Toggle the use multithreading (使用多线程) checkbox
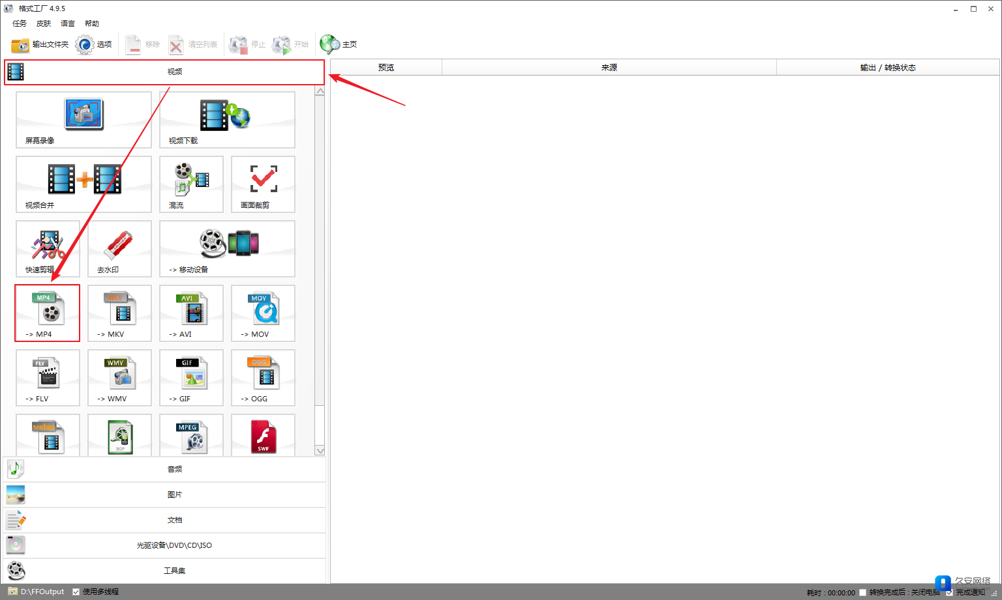Image resolution: width=1002 pixels, height=600 pixels. click(x=76, y=592)
